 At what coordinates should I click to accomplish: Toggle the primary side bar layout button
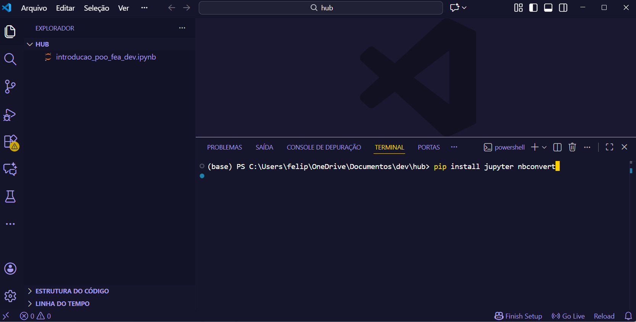point(533,8)
